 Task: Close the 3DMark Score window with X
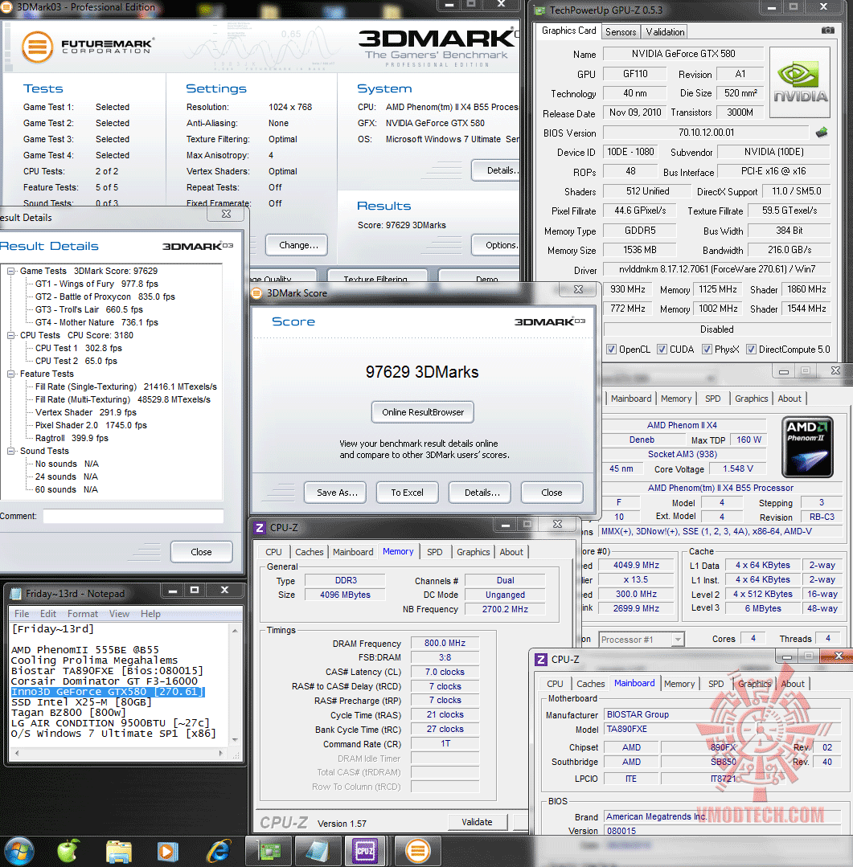coord(579,289)
